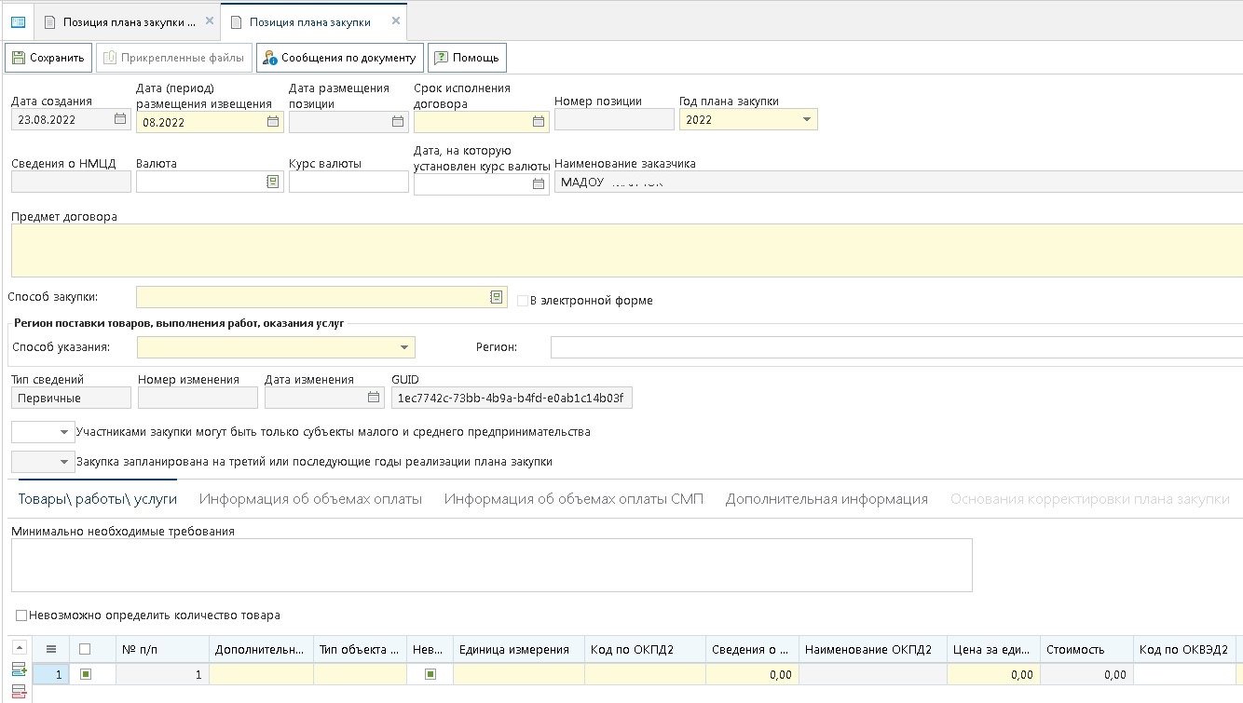Open Сообщения по документу
The height and width of the screenshot is (703, 1243).
point(340,58)
